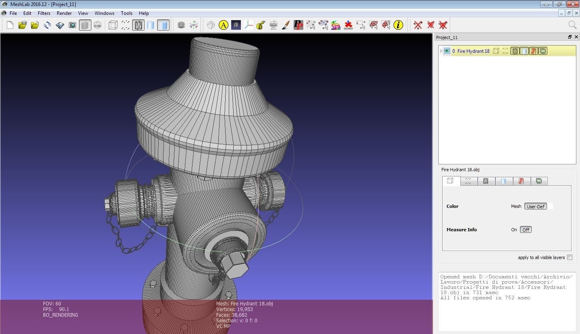Toggle red icon in Fire Hydrant 18 layer row
Viewport: 580px width, 334px height.
(x=533, y=51)
